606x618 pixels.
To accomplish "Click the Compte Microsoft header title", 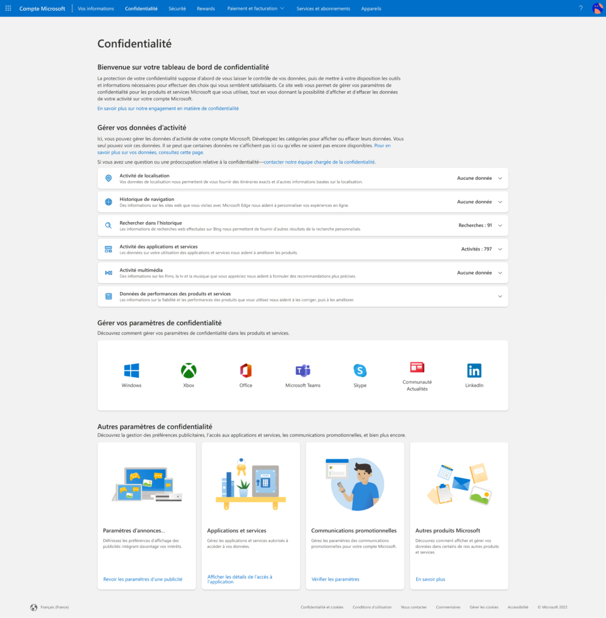I will tap(42, 8).
